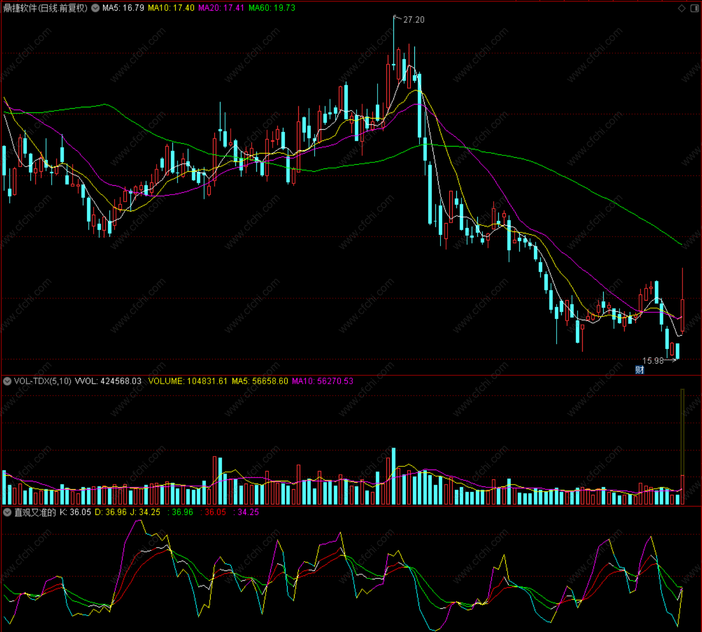Select the green MA60 moving average label
Image resolution: width=702 pixels, height=632 pixels.
(272, 8)
